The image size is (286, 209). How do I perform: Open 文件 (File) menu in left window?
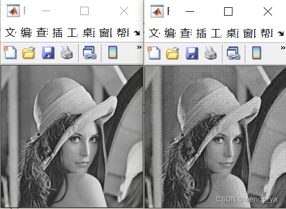(x=10, y=32)
